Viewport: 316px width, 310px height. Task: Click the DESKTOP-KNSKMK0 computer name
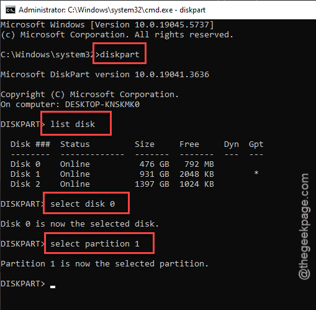click(x=102, y=104)
